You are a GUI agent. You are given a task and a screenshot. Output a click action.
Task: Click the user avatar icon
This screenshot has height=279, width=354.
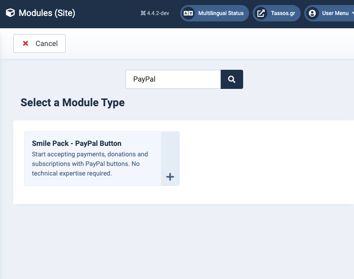point(312,13)
